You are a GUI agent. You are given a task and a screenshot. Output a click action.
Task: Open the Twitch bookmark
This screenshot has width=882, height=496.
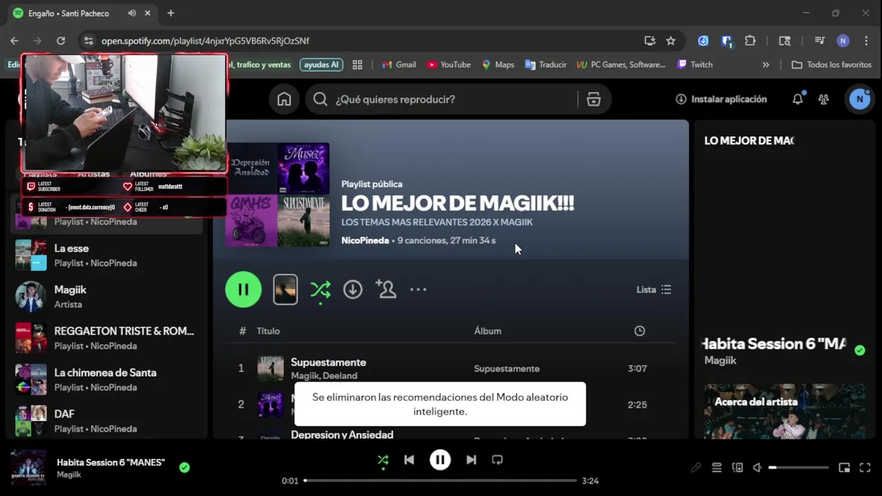pyautogui.click(x=695, y=65)
